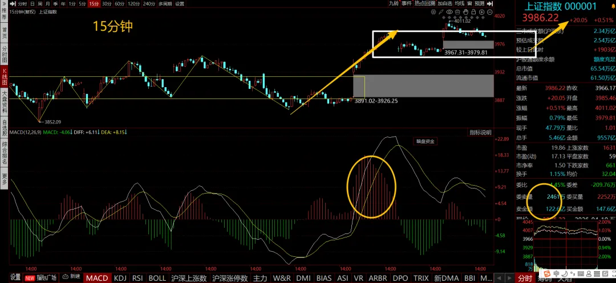Zoom in with the plus circle icon

(481, 12)
